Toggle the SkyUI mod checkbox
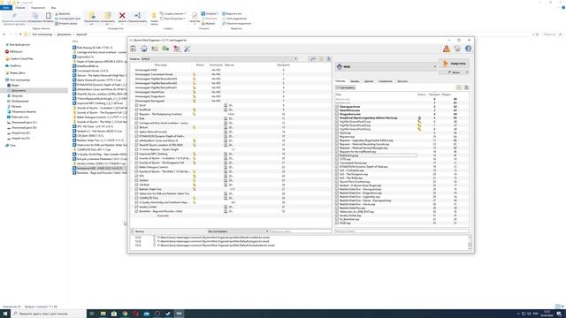This screenshot has width=566, height=318. point(136,105)
